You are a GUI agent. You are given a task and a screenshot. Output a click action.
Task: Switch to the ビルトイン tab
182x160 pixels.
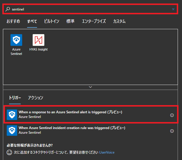pyautogui.click(x=52, y=21)
